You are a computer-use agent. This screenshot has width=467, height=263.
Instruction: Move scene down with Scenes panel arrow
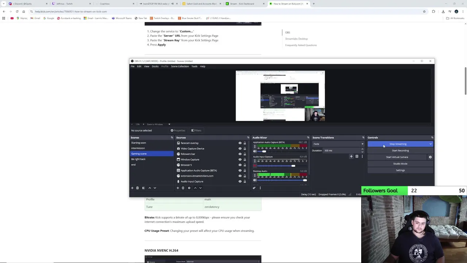[x=155, y=188]
